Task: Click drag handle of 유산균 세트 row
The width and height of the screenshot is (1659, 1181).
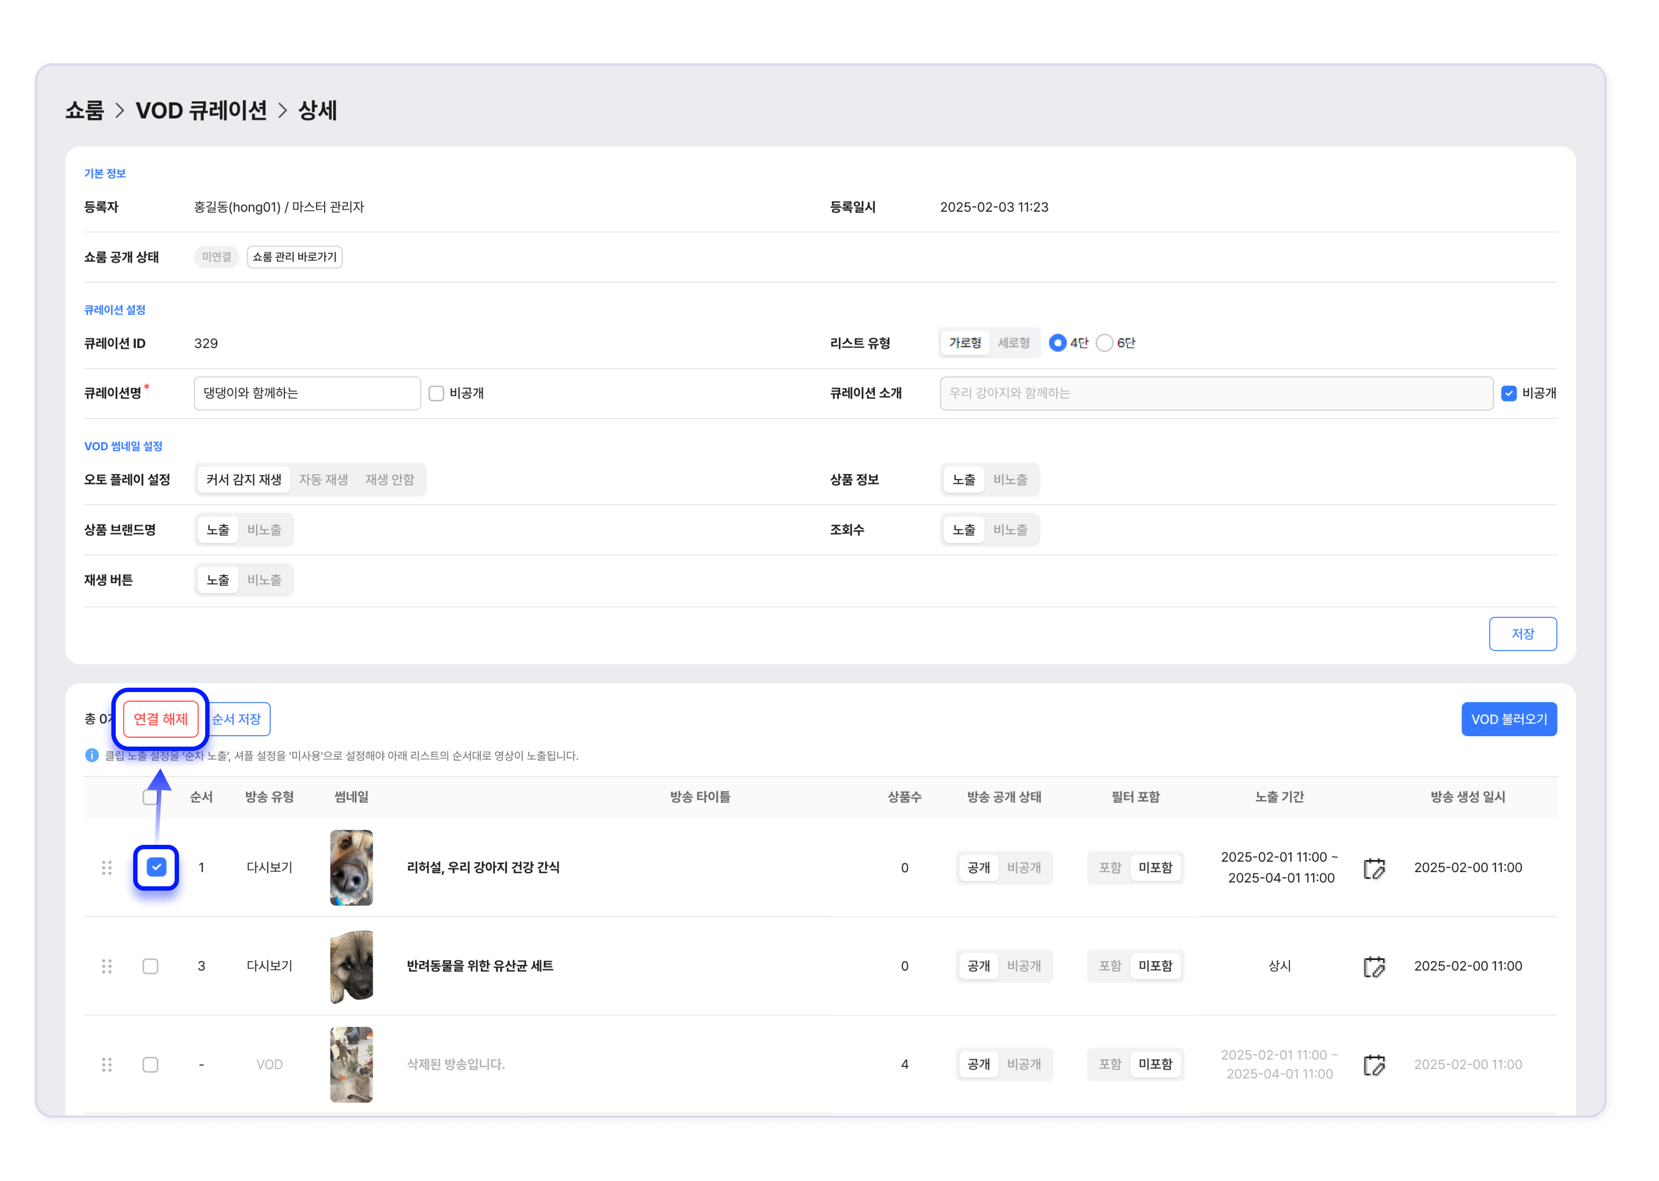Action: (x=107, y=967)
